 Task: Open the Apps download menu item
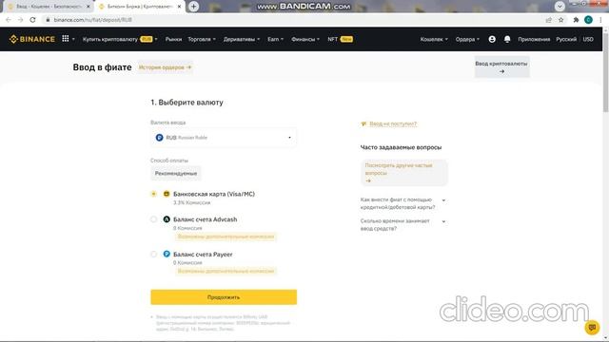click(534, 39)
